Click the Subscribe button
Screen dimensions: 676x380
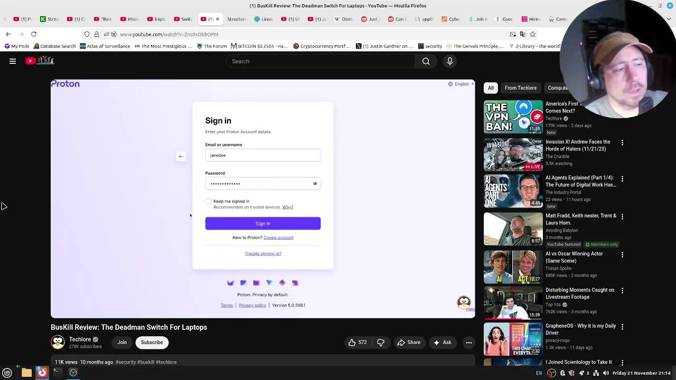[x=152, y=343]
